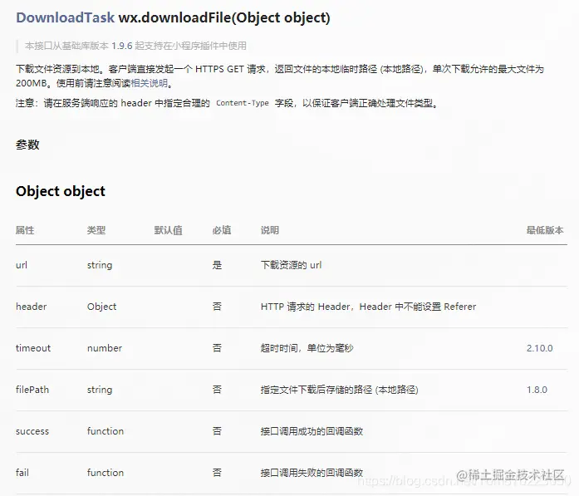Click the 否 required cell for success
The width and height of the screenshot is (579, 496).
point(217,431)
